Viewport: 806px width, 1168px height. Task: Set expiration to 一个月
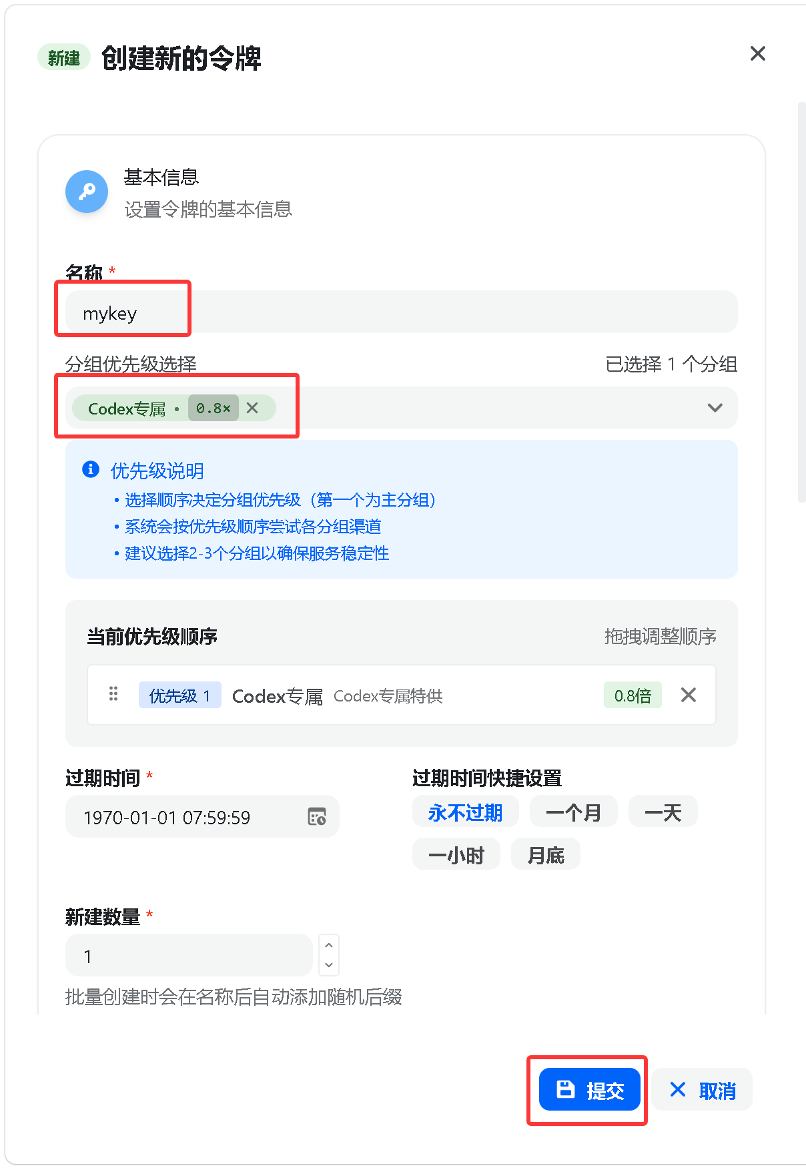tap(573, 812)
